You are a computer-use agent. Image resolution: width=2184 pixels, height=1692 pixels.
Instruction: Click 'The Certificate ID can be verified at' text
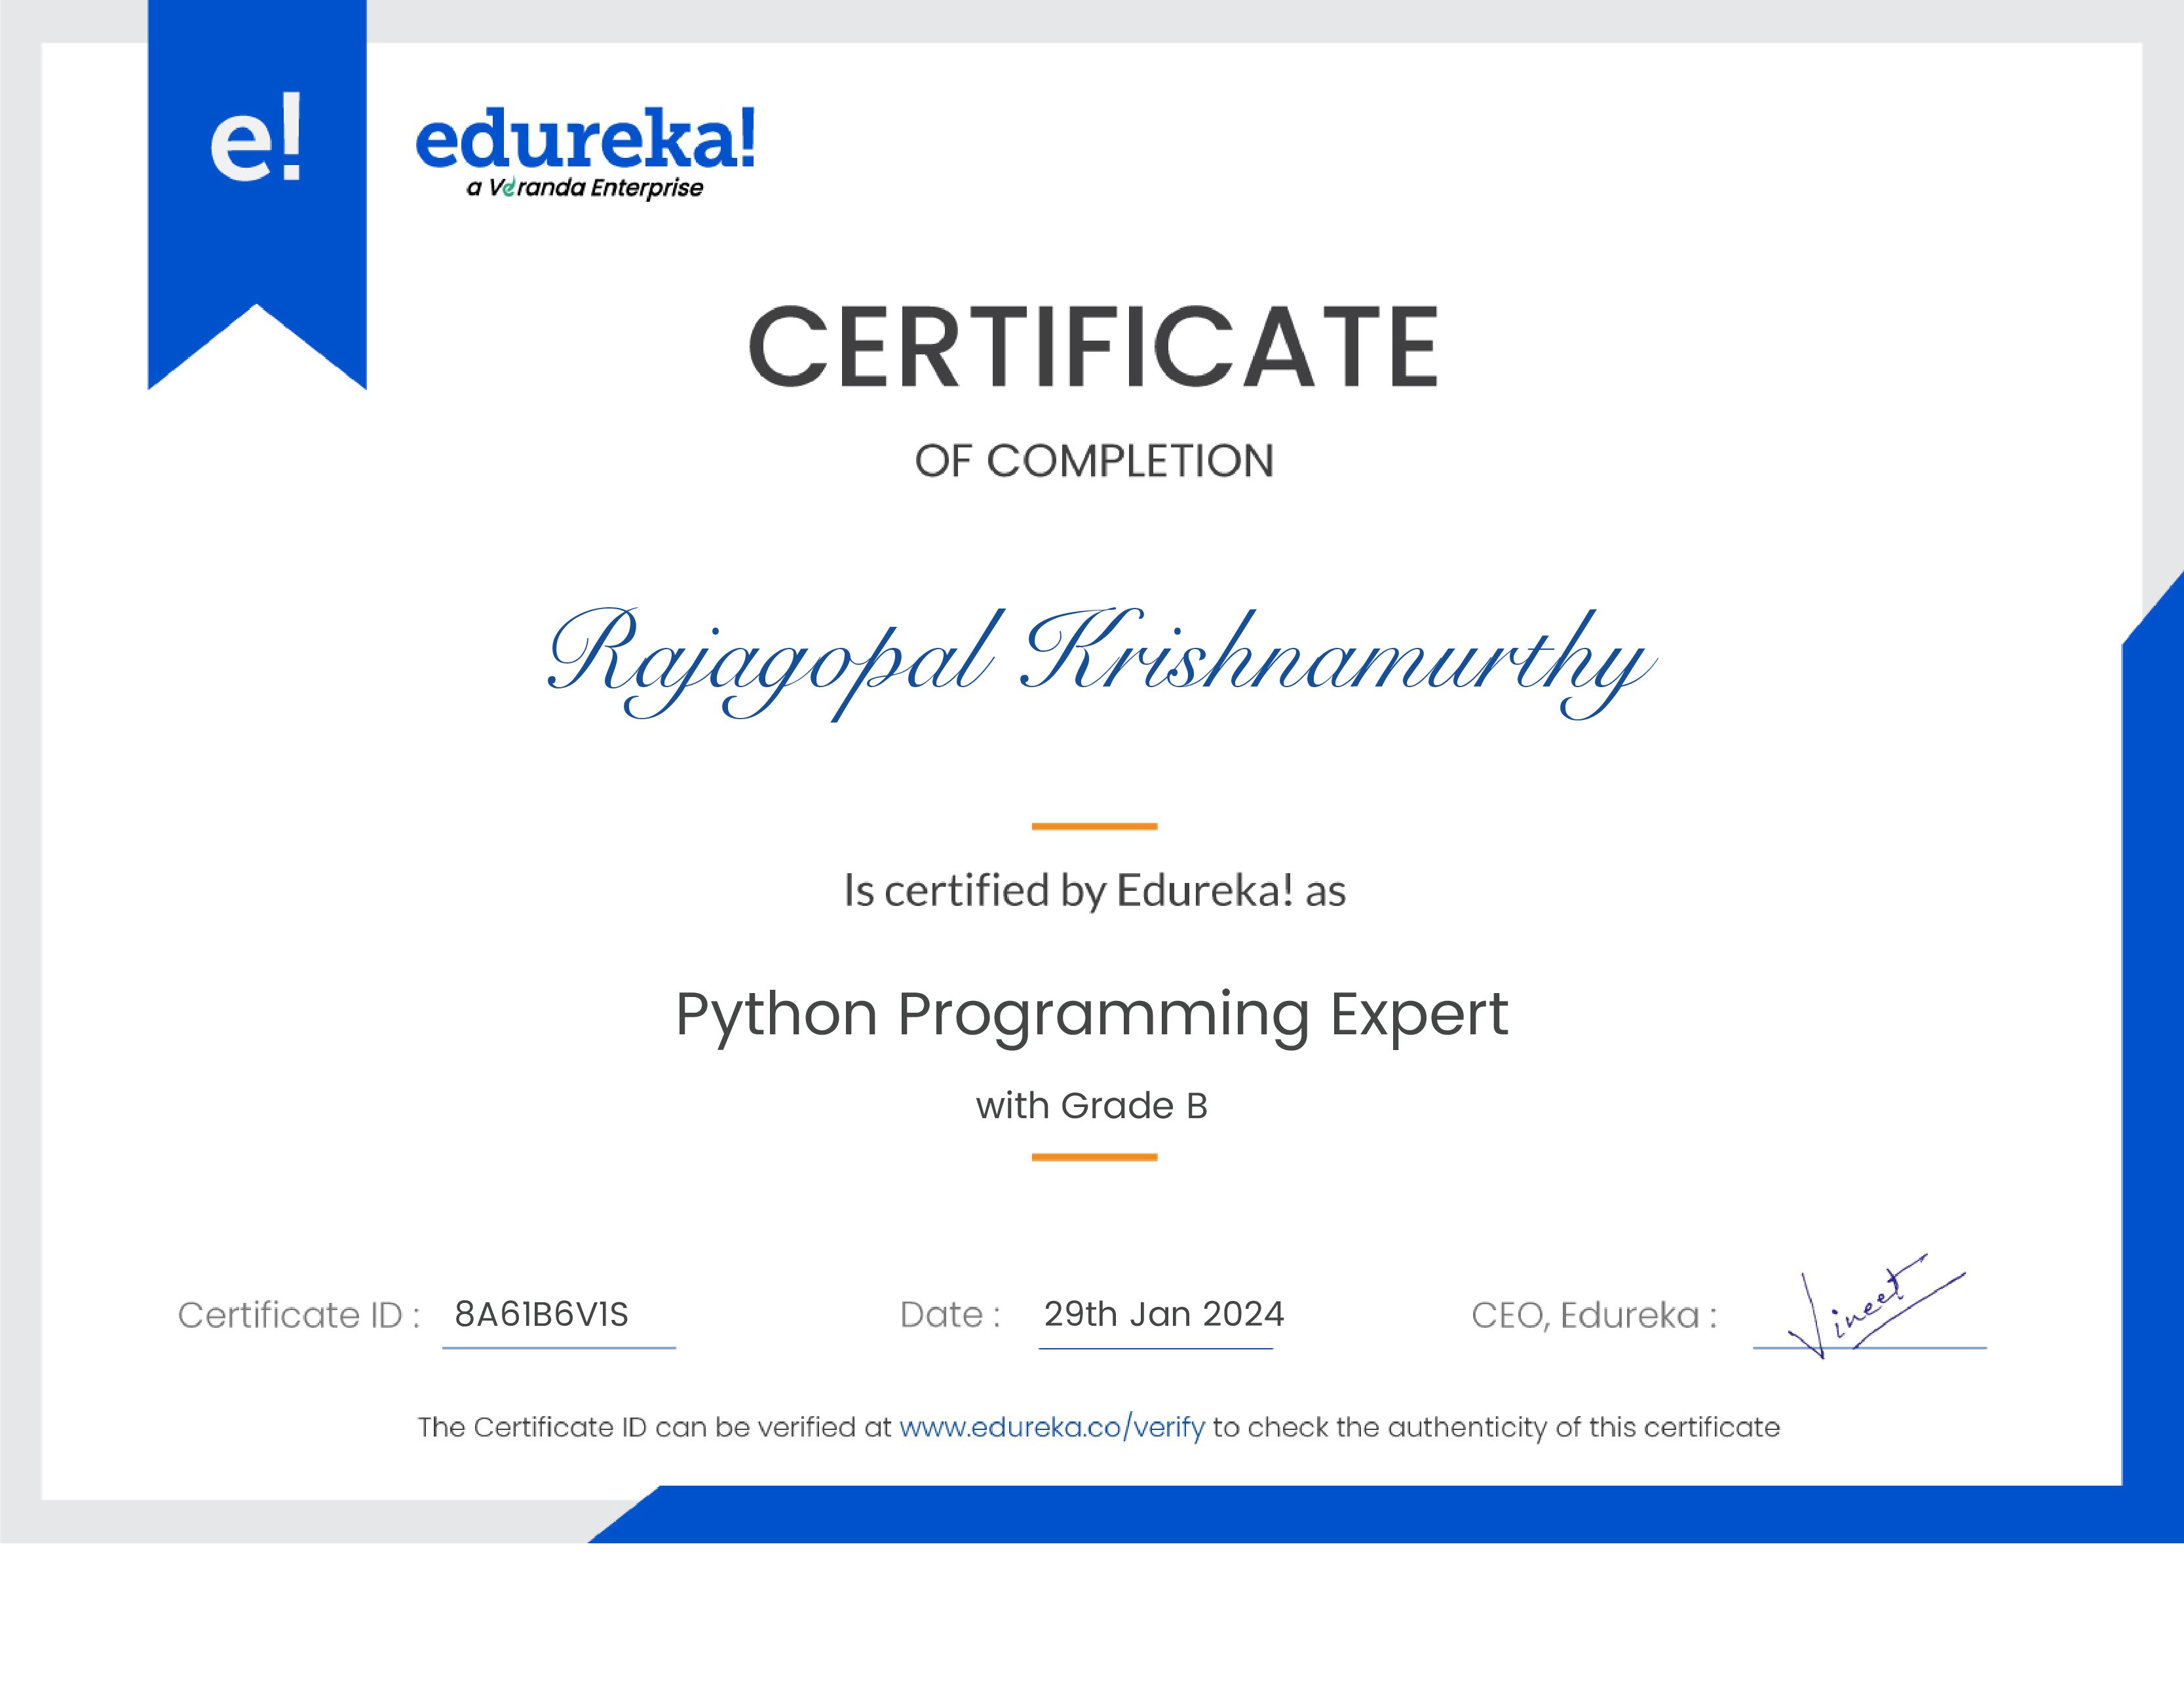(655, 1427)
